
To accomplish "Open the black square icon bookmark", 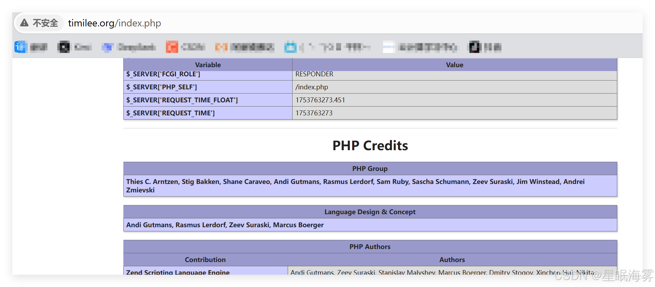I will [64, 47].
